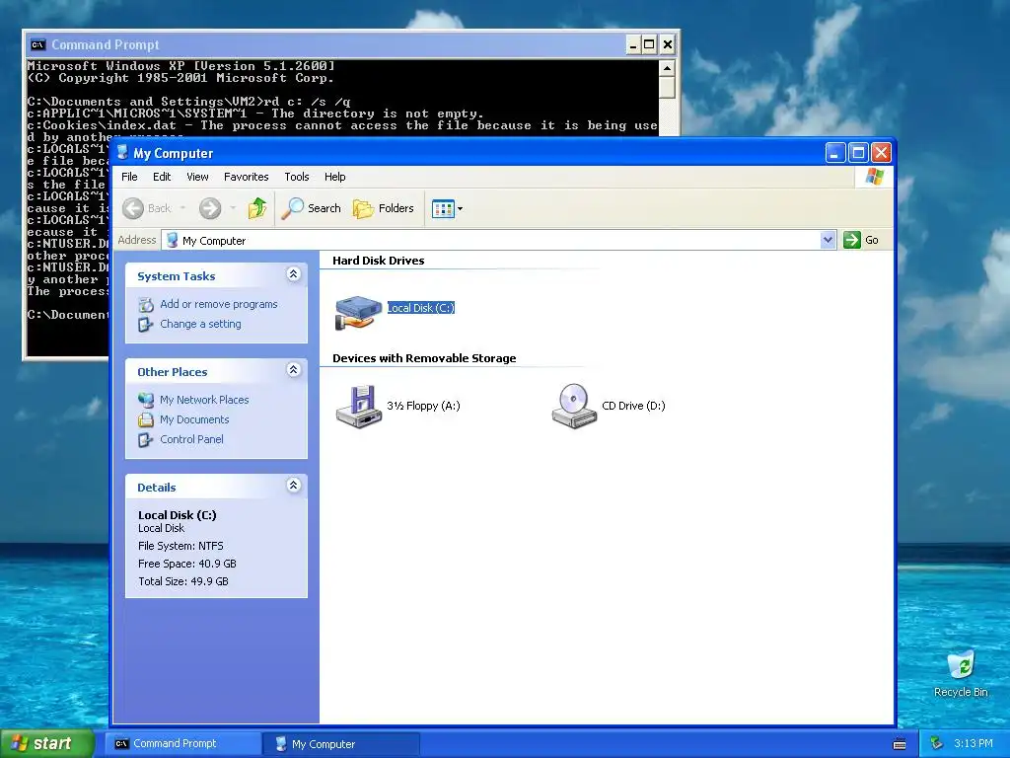
Task: Click My Computer title bar icon
Action: [122, 153]
